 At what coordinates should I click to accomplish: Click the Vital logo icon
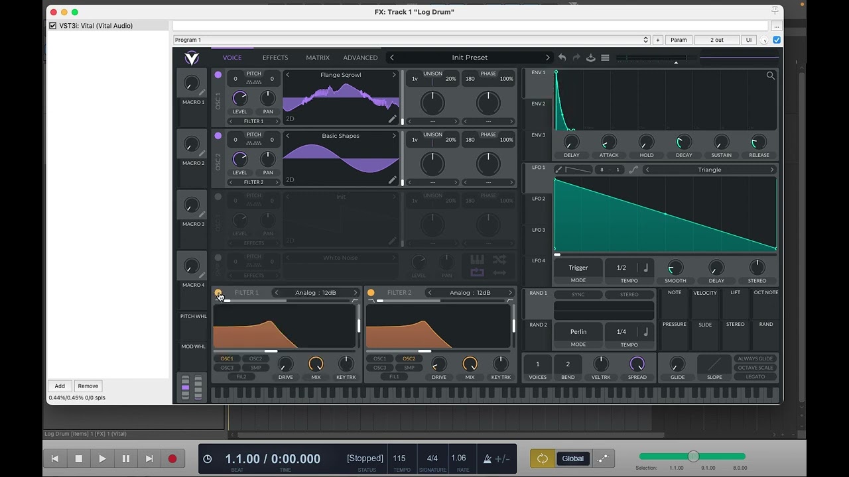click(192, 58)
